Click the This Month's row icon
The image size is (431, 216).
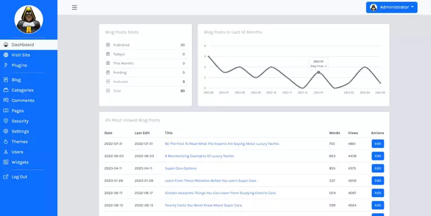[x=108, y=63]
